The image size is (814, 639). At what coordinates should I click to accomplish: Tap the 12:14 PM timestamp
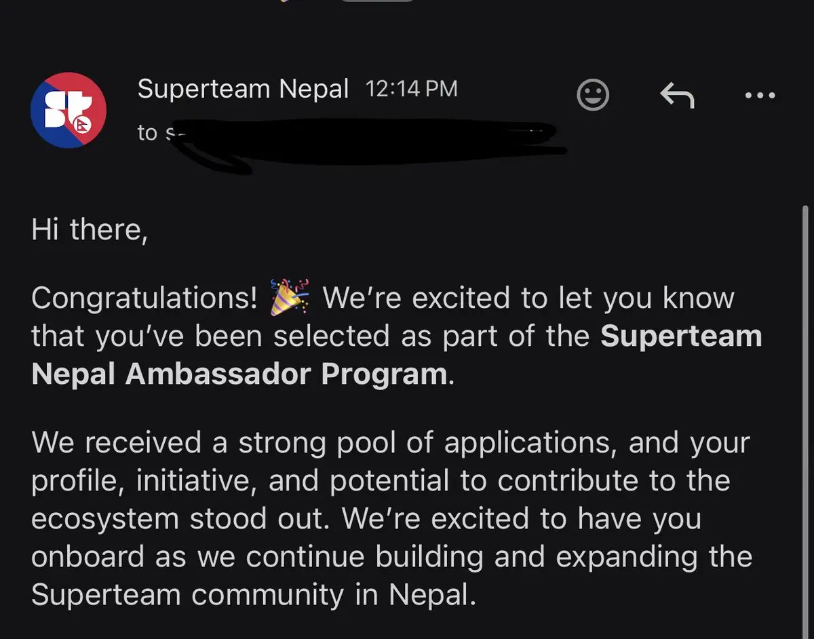pos(411,89)
